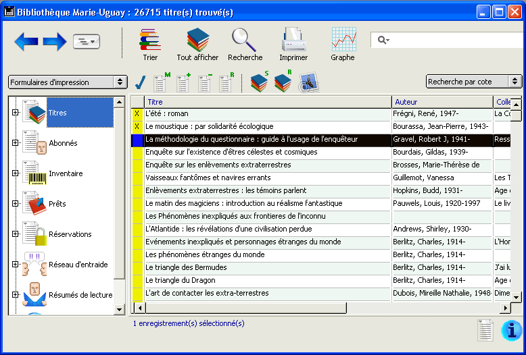Click the Auteur column header
The width and height of the screenshot is (526, 355).
coord(442,102)
